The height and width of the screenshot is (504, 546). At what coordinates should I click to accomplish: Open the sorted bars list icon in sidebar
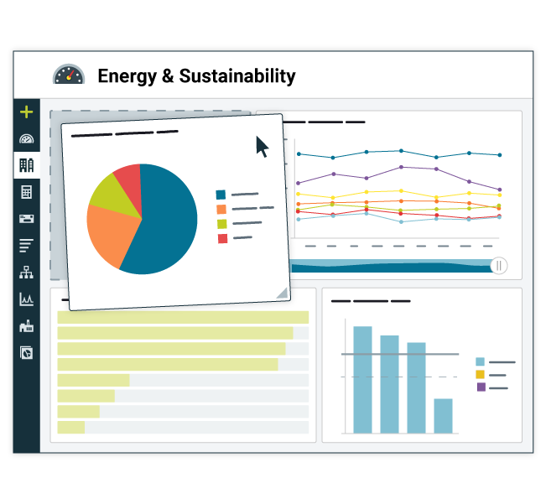27,246
